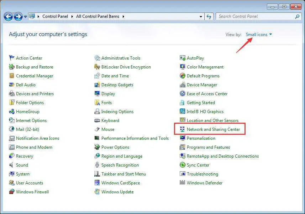305x214 pixels.
Task: Open the address bar history dropdown
Action: click(201, 16)
